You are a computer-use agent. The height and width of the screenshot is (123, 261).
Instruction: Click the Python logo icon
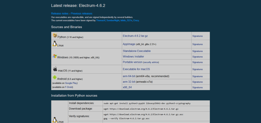(55, 36)
